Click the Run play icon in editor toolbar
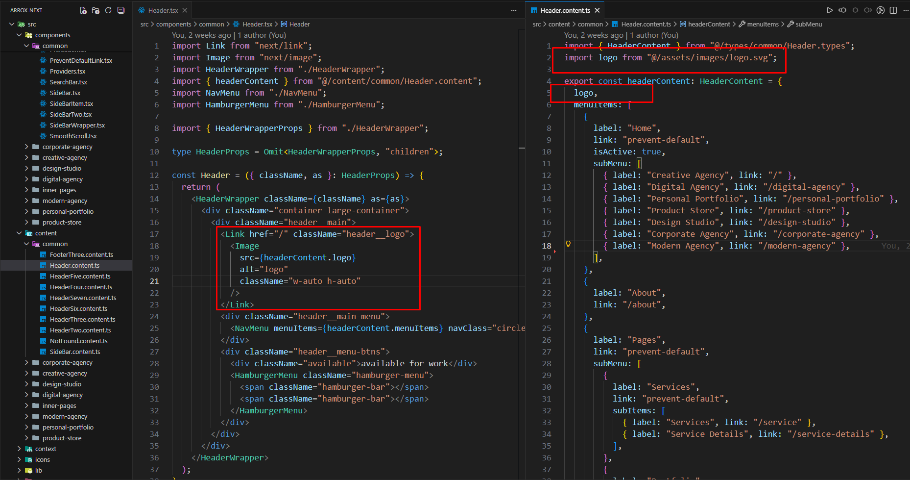The image size is (910, 480). coord(829,10)
